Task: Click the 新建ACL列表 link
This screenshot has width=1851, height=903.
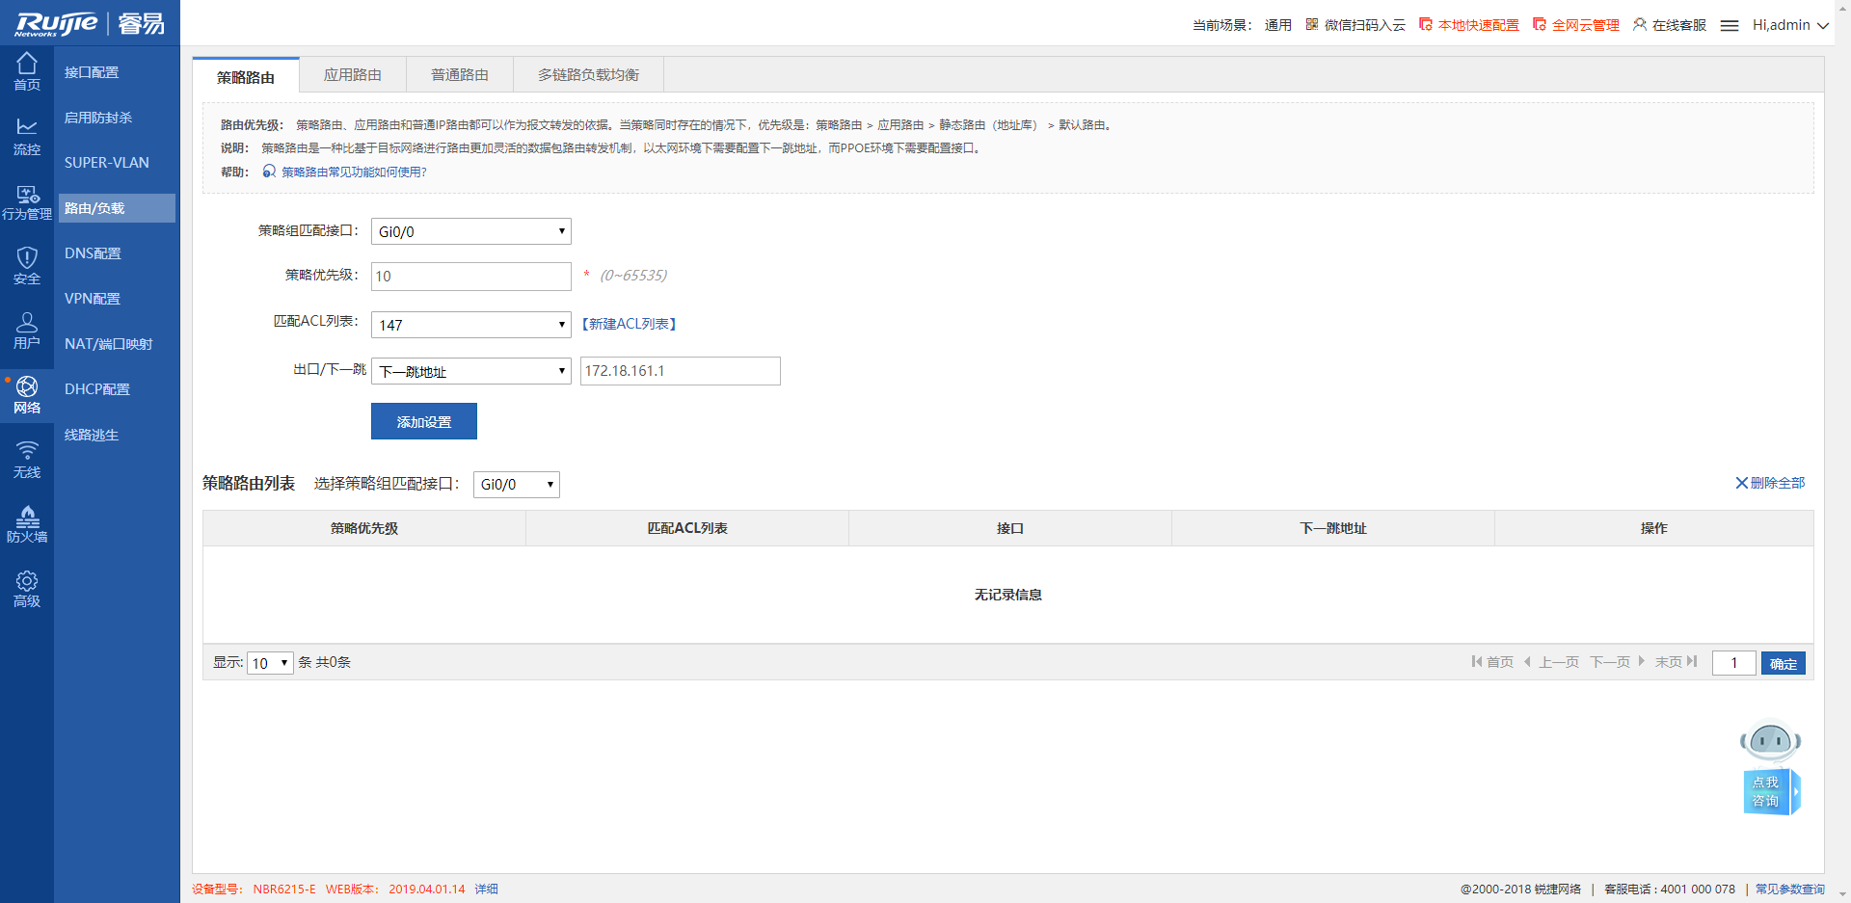Action: click(629, 324)
